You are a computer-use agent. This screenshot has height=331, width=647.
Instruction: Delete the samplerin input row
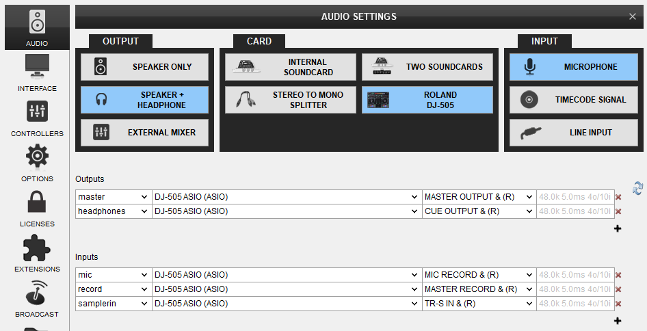coord(618,304)
